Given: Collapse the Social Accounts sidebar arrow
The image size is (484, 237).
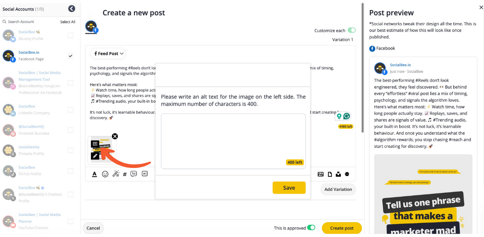Looking at the screenshot, I should 72,8.
